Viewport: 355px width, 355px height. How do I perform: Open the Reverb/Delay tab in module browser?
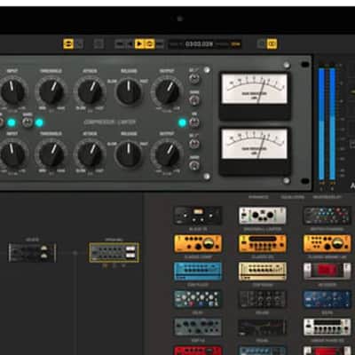pyautogui.click(x=327, y=197)
